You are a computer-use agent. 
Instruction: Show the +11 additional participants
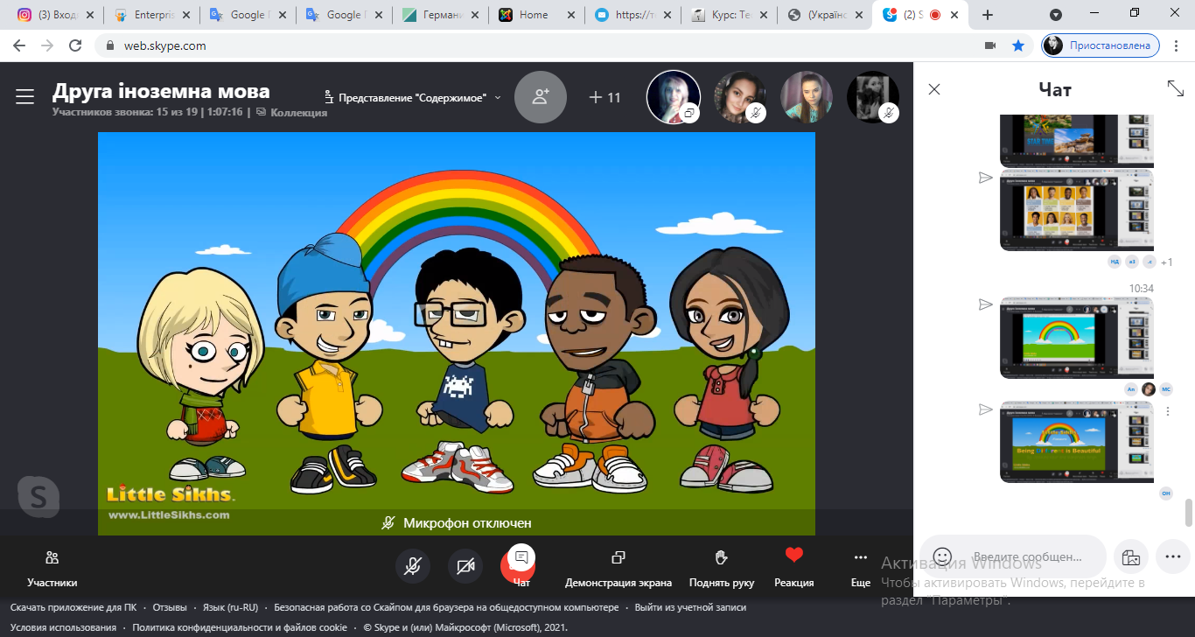click(x=604, y=97)
